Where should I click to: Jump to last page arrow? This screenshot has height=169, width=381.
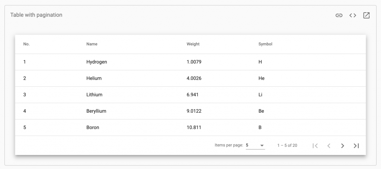[x=356, y=146]
